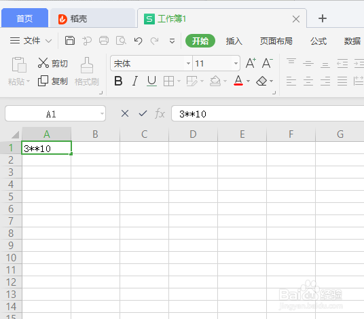Toggle underline formatting
The width and height of the screenshot is (364, 319).
point(151,81)
